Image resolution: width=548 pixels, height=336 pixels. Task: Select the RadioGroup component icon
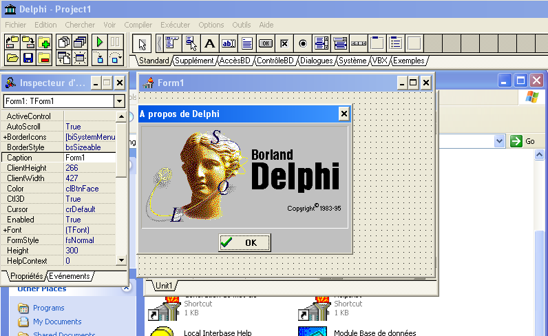click(396, 43)
